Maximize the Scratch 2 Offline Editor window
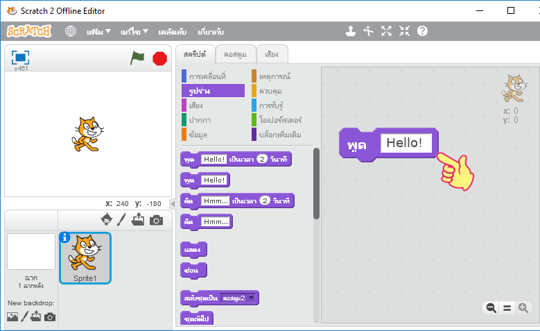540x331 pixels. [x=511, y=10]
